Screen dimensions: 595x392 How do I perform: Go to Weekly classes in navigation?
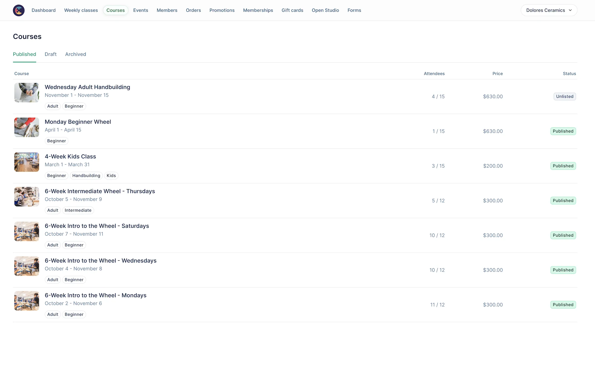click(x=81, y=10)
